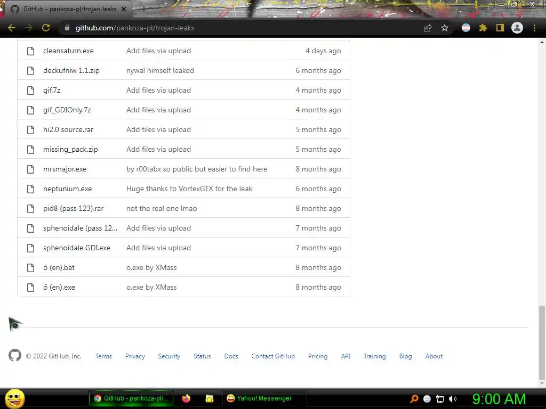The width and height of the screenshot is (546, 409).
Task: Open hi2.0 source.rar file
Action: tap(68, 130)
